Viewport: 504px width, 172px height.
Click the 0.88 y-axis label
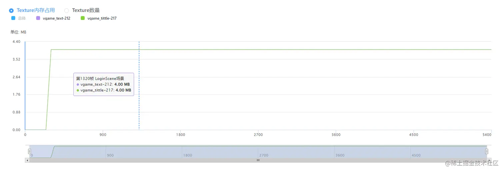(16, 112)
